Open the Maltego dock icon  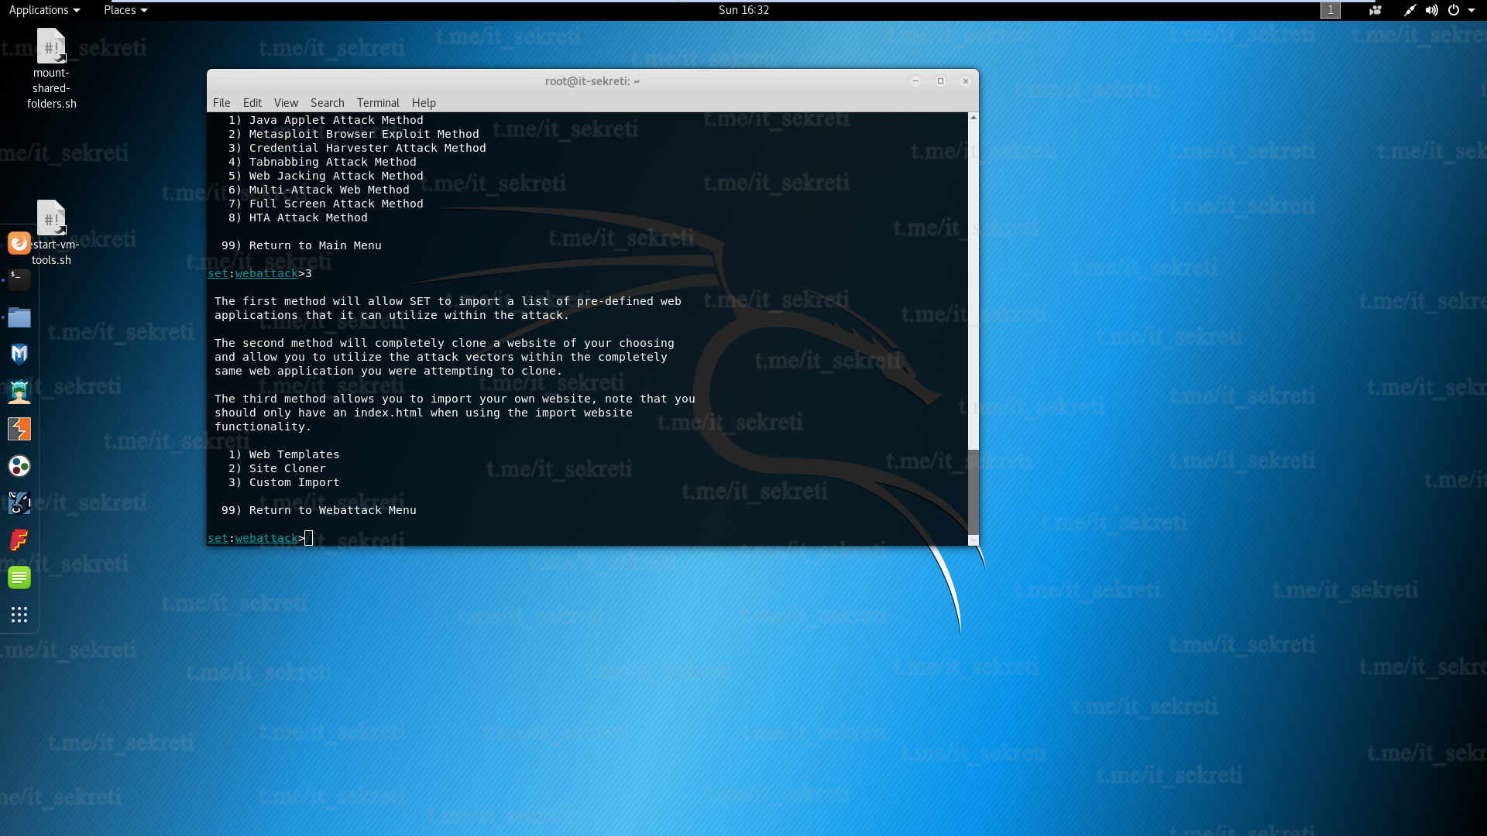[x=19, y=466]
